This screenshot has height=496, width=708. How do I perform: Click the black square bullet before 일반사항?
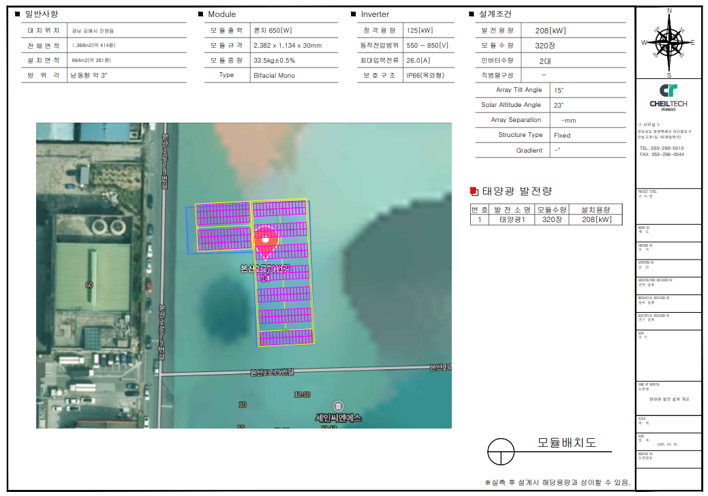pyautogui.click(x=17, y=14)
